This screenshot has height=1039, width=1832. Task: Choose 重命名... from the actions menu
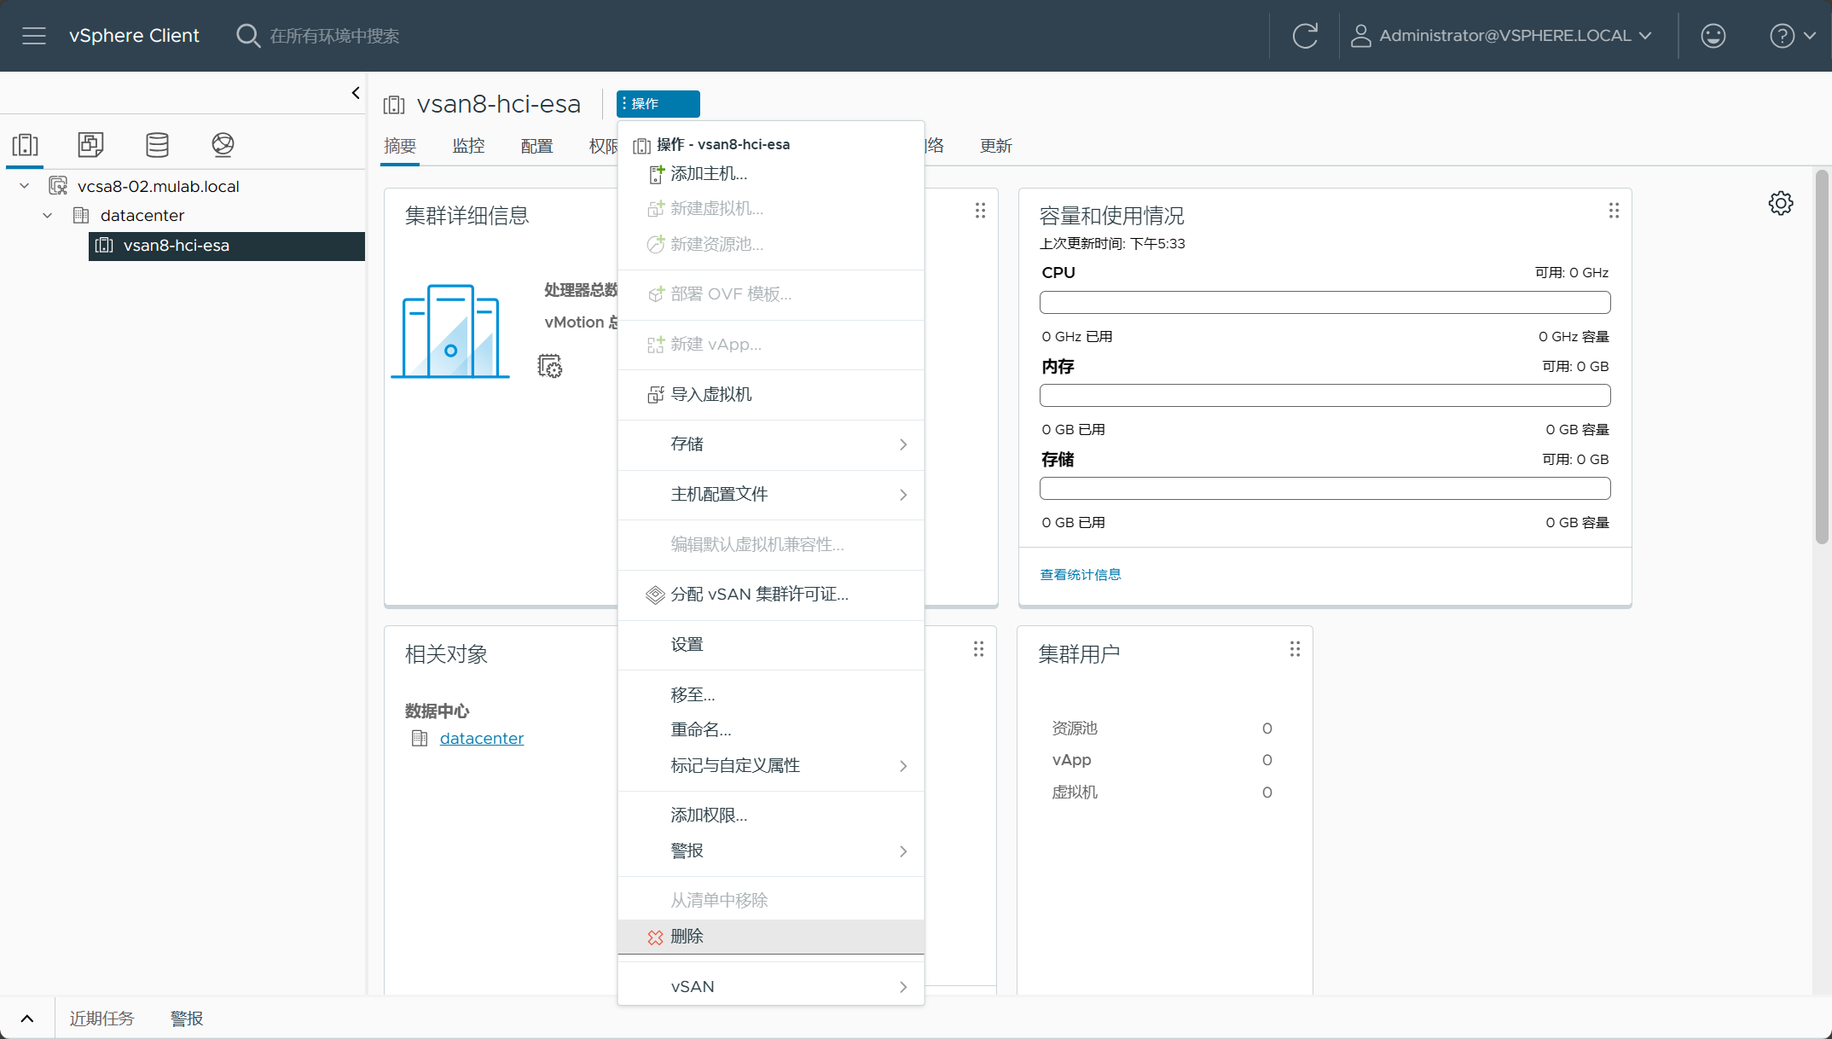tap(771, 730)
